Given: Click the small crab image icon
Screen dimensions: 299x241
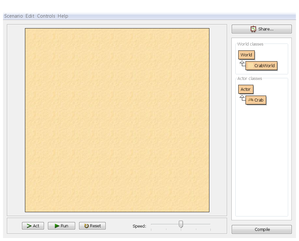Looking at the screenshot, I should [x=250, y=100].
